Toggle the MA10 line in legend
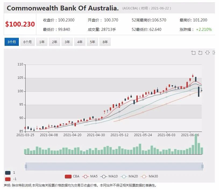 (109, 176)
